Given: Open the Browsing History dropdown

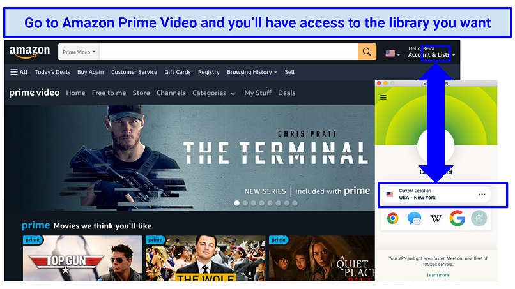Looking at the screenshot, I should [252, 72].
